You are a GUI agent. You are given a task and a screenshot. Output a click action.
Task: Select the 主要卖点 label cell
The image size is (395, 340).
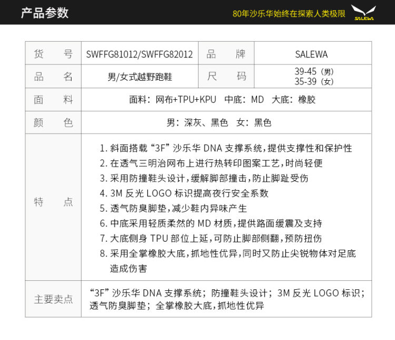53,299
